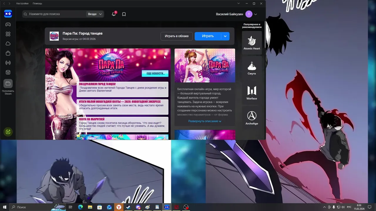Open Warface recommended game

[x=252, y=93]
